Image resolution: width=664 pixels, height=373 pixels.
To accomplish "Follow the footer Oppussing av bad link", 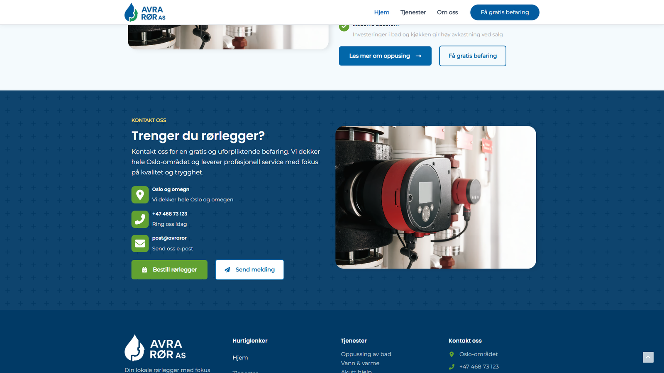I will click(366, 354).
